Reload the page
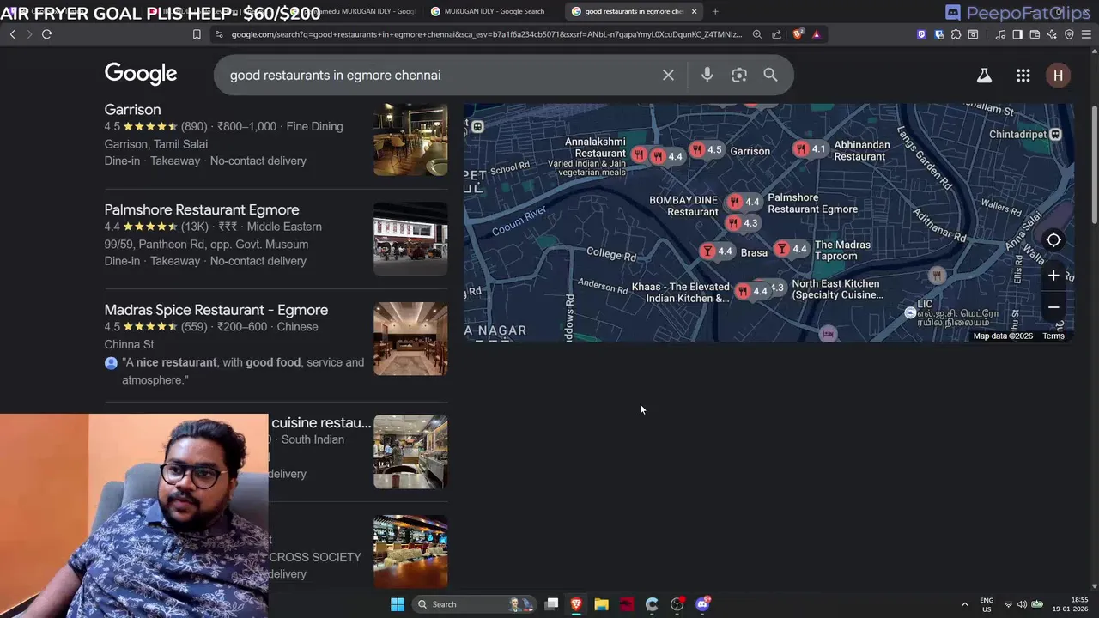Viewport: 1099px width, 618px height. click(46, 34)
